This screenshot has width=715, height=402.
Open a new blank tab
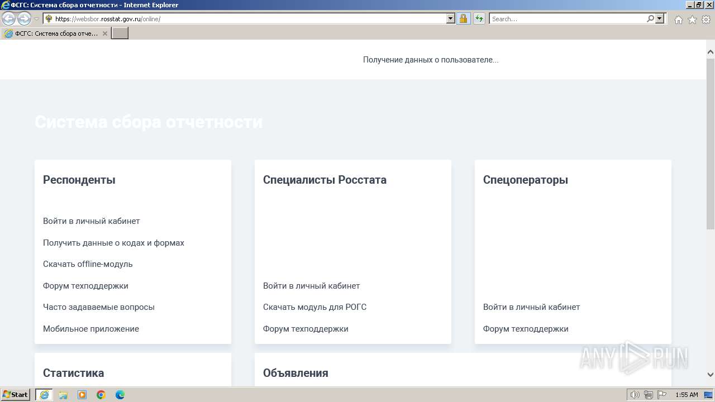tap(120, 33)
